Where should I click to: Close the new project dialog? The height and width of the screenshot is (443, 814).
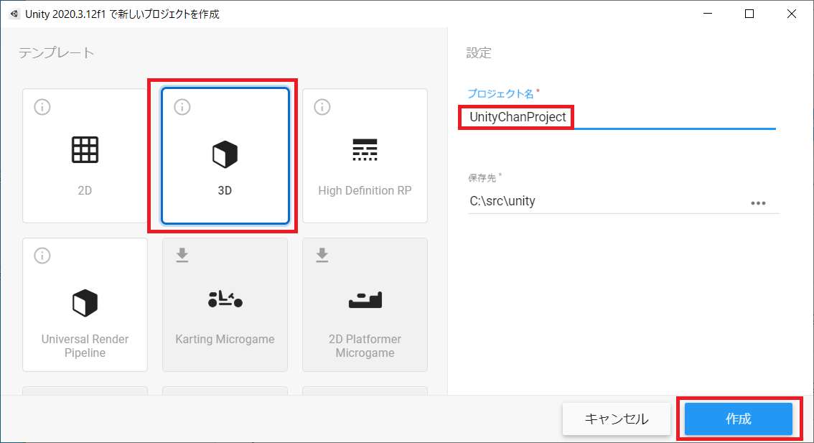[x=791, y=14]
